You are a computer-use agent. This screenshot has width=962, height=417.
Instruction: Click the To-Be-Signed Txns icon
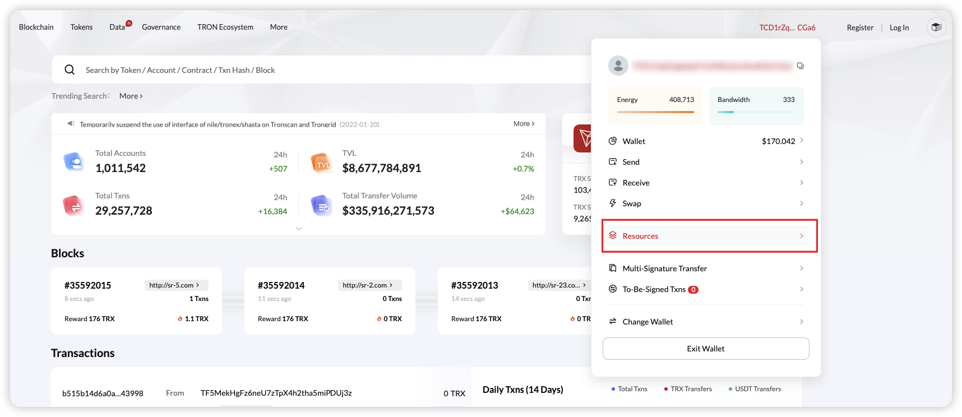click(613, 289)
